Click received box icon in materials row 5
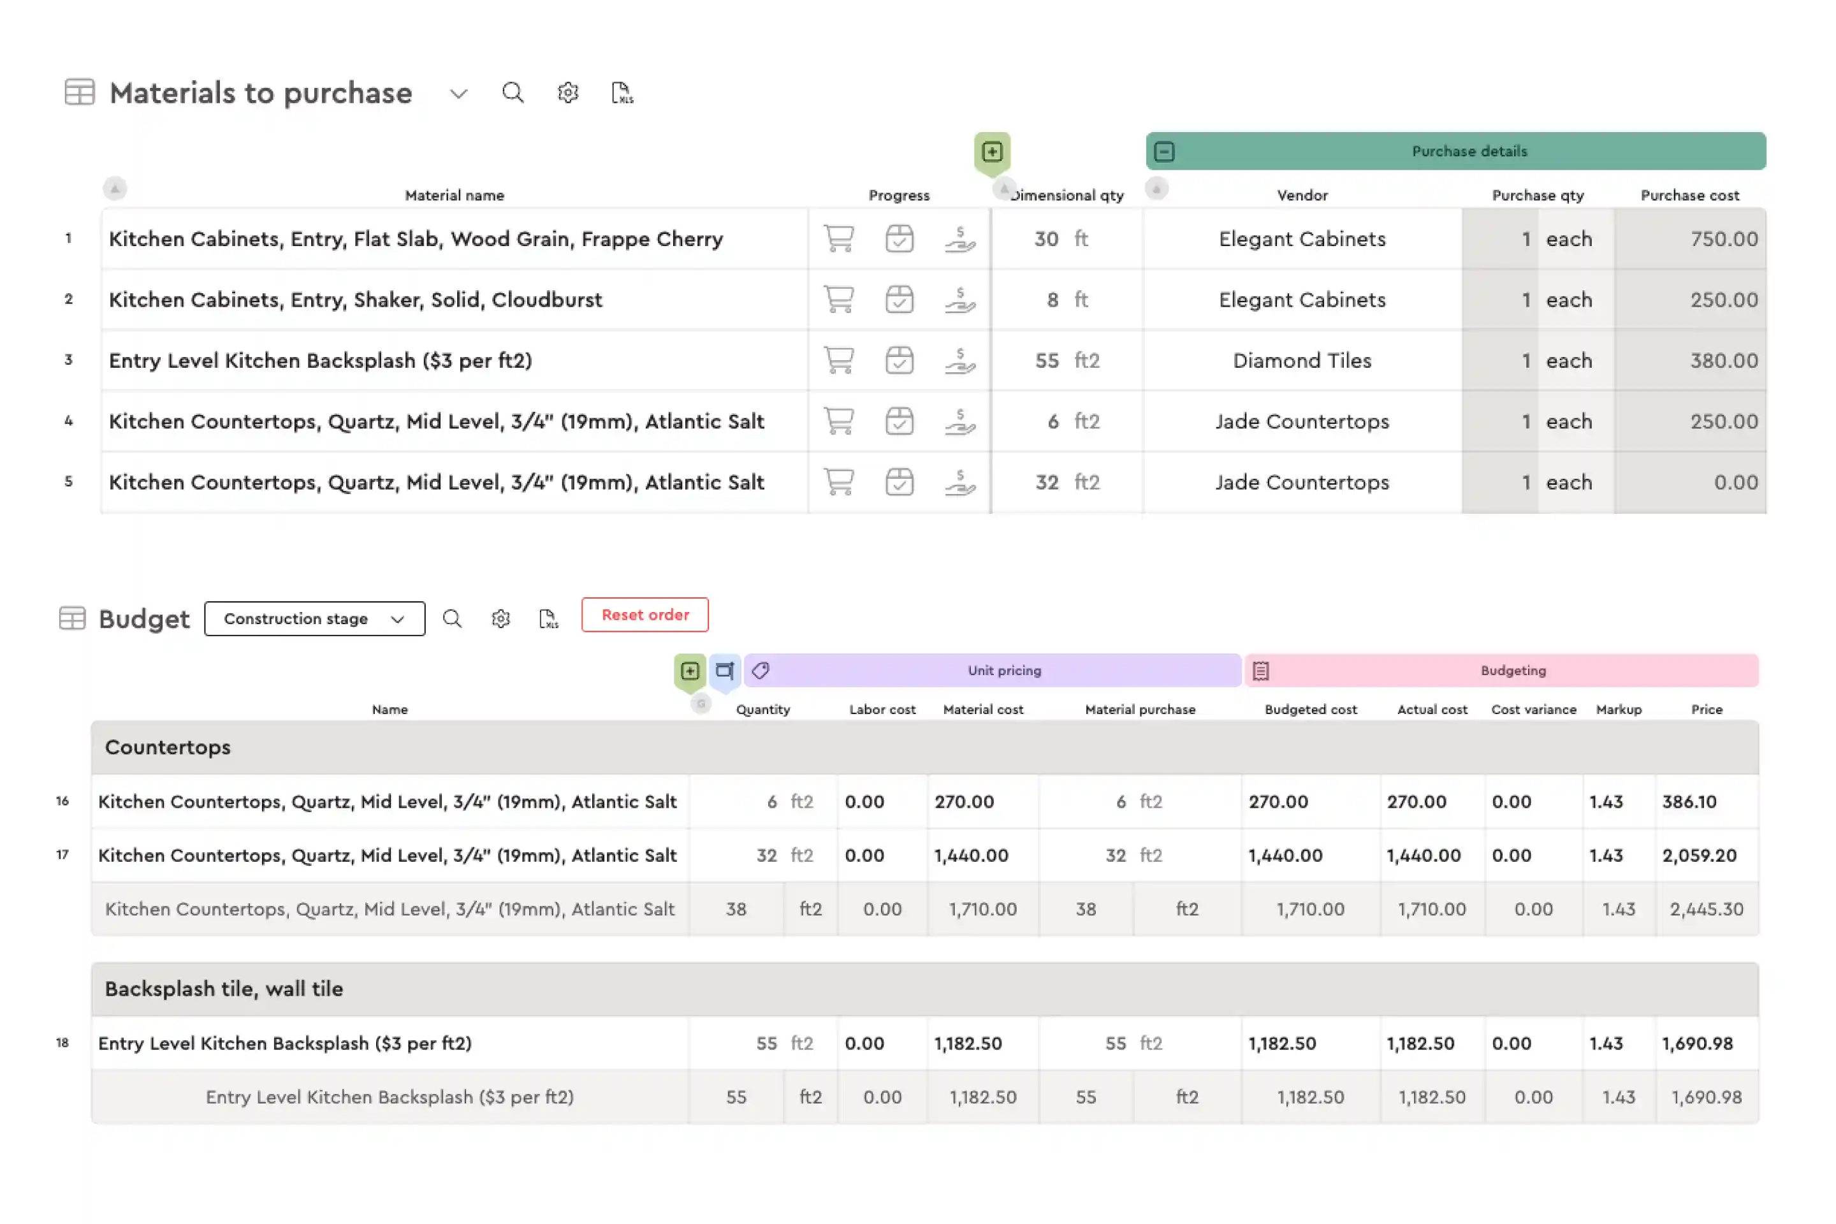The width and height of the screenshot is (1836, 1224). (900, 483)
